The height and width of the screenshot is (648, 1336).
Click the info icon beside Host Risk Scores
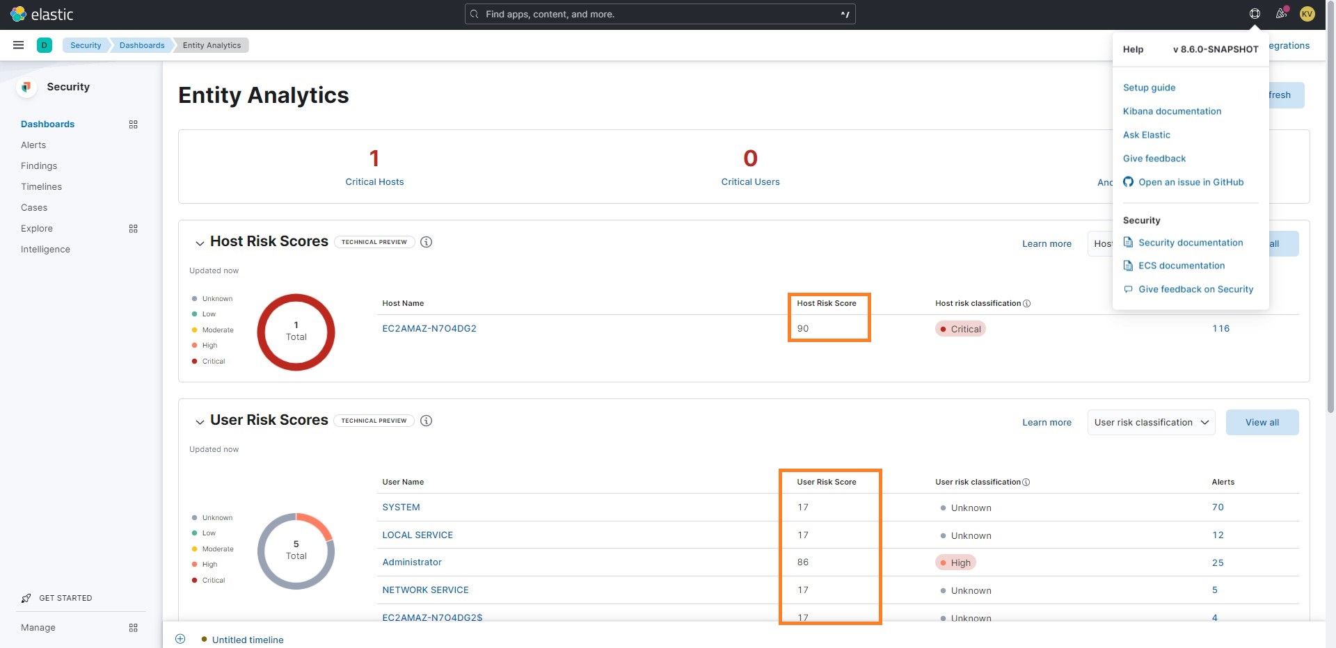426,242
